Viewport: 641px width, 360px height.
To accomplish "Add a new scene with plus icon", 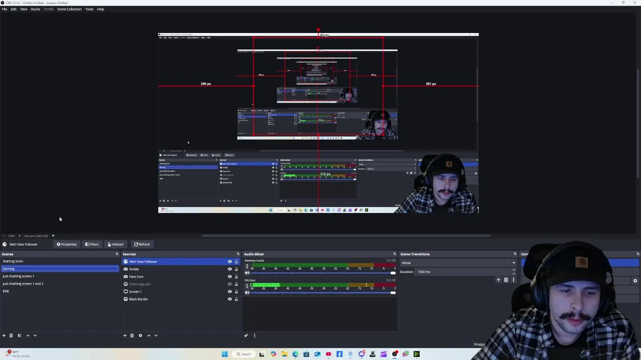I will click(x=4, y=335).
